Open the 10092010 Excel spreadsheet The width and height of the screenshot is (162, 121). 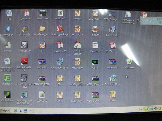pos(42,95)
